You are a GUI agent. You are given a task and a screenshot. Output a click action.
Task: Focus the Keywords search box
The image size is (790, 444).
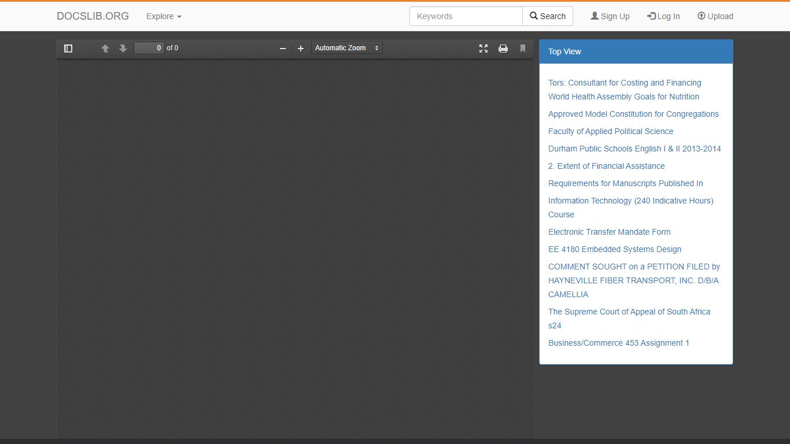click(466, 16)
